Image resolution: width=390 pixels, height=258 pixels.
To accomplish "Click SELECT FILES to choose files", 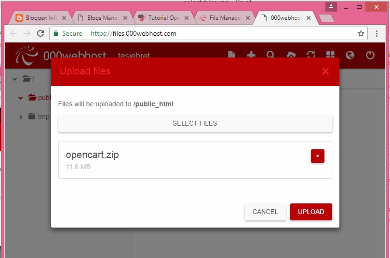I will point(195,123).
